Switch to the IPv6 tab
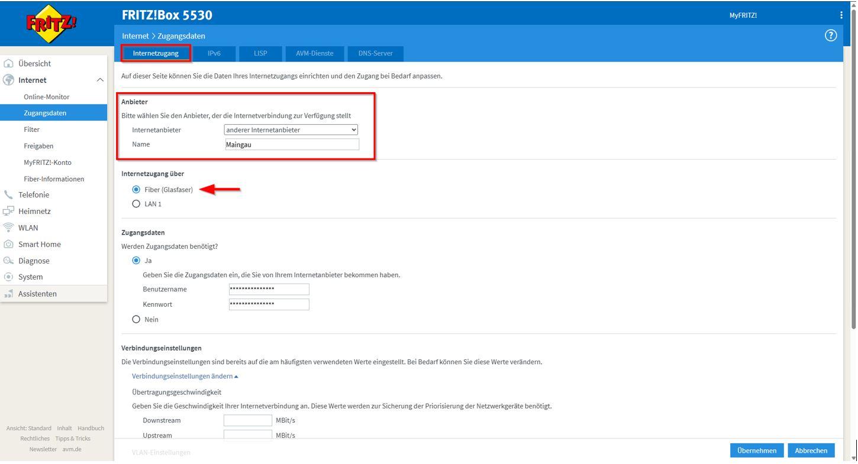The image size is (858, 464). click(x=214, y=53)
